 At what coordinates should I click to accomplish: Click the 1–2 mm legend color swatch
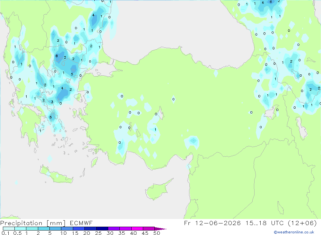32,229
